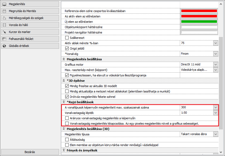Click the Bezárás button

pos(30,152)
